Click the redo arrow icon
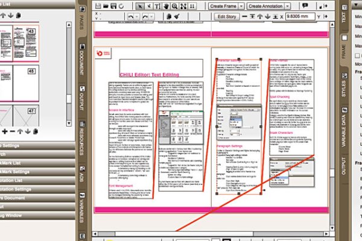The height and width of the screenshot is (241, 362). coord(145,17)
